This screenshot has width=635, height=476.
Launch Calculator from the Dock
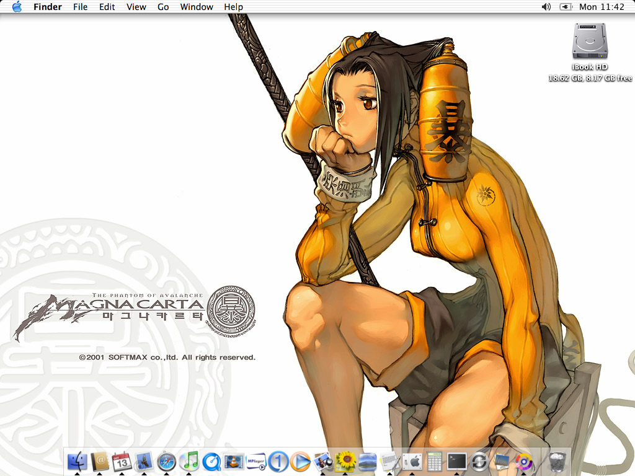(x=435, y=461)
